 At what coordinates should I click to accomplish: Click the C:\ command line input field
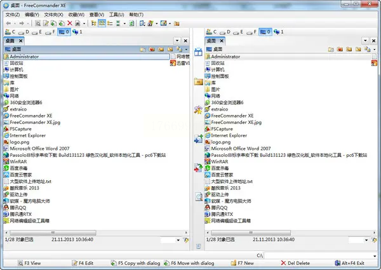click(318, 255)
